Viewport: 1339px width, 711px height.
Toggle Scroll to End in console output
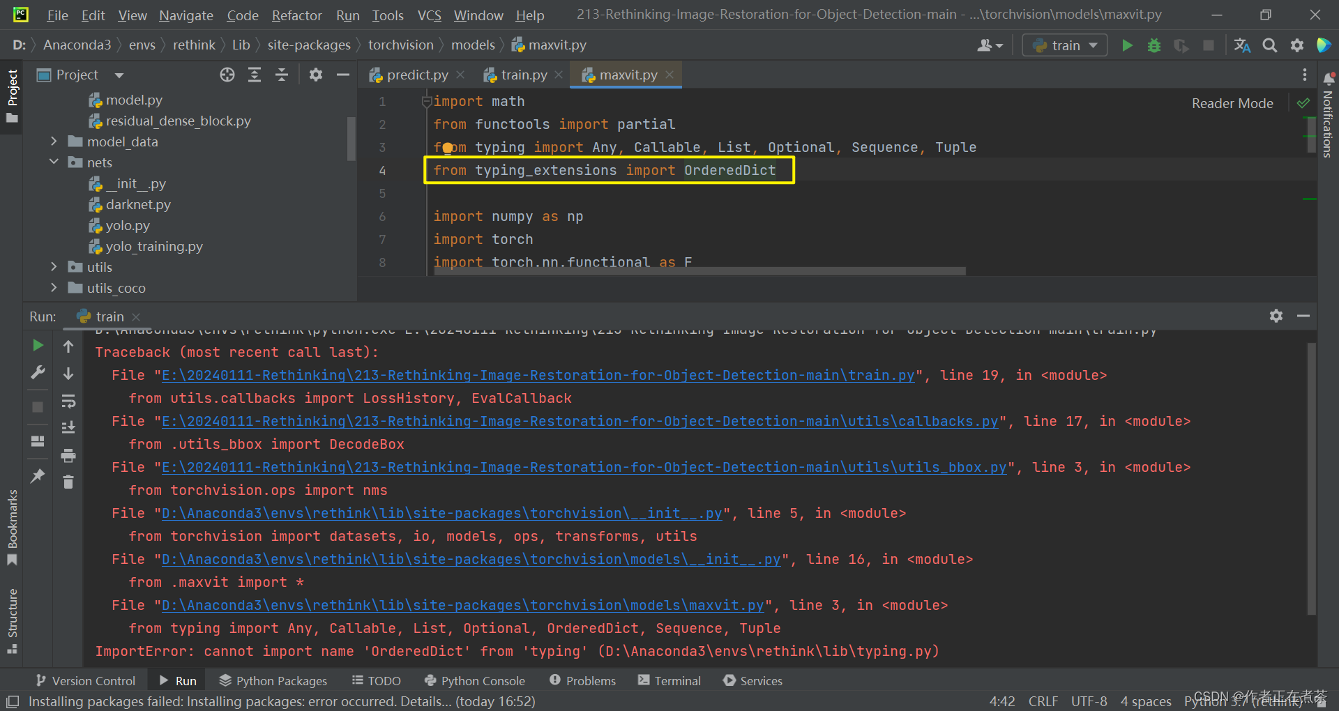click(x=68, y=427)
